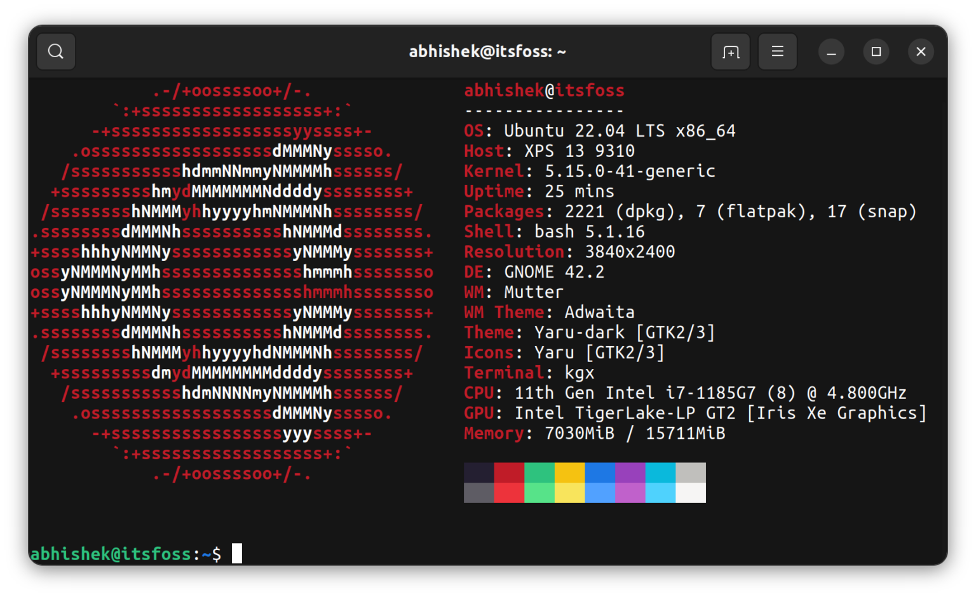Viewport: 976px width, 597px height.
Task: Click the blinking cursor next to the prompt
Action: 238,553
